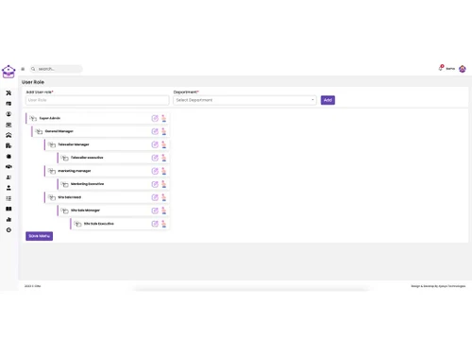Open the house icon in sidebar

pyautogui.click(x=8, y=135)
